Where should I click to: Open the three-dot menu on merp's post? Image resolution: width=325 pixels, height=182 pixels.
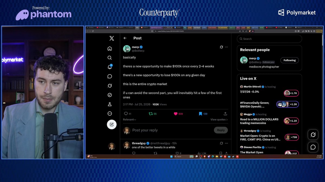pyautogui.click(x=226, y=47)
